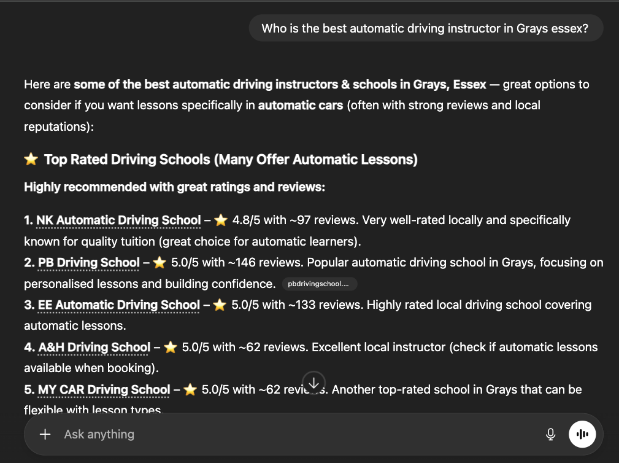Focus the Ask anything input field

click(x=294, y=435)
